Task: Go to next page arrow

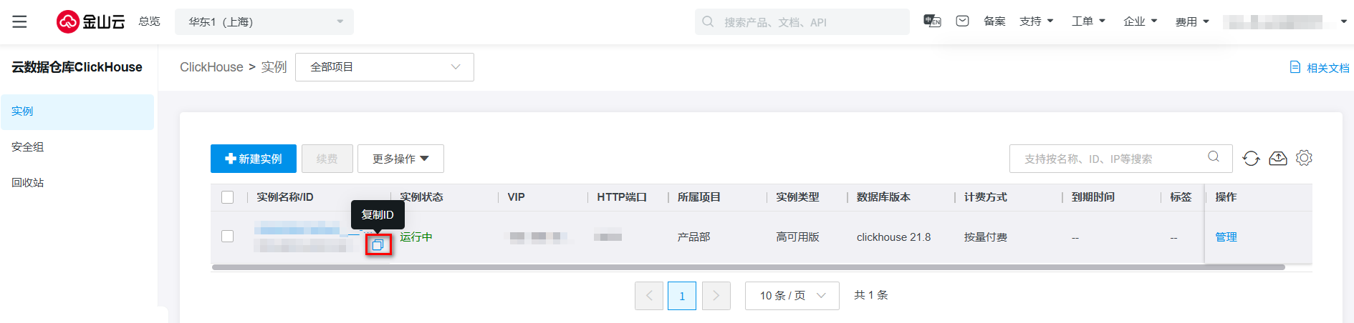Action: point(716,296)
